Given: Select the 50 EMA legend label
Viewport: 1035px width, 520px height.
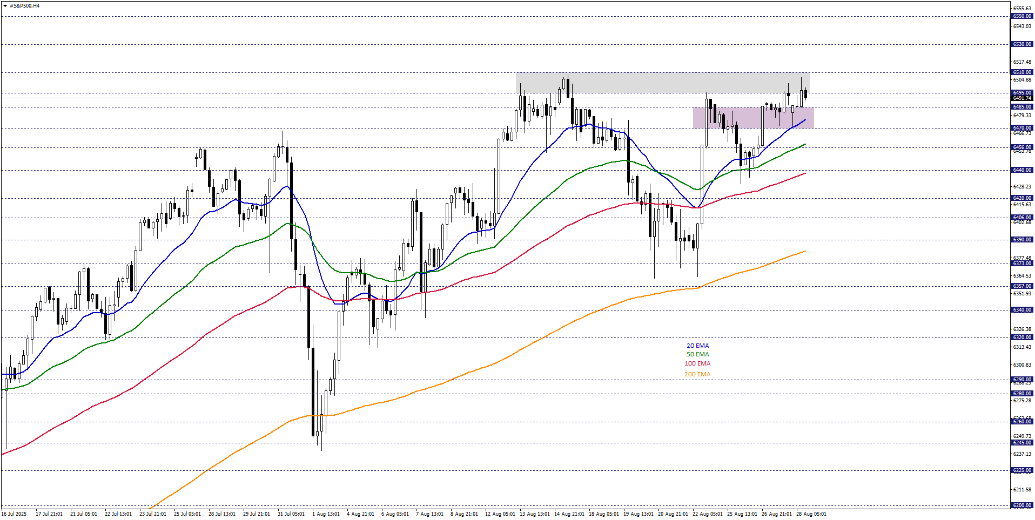Looking at the screenshot, I should tap(697, 355).
